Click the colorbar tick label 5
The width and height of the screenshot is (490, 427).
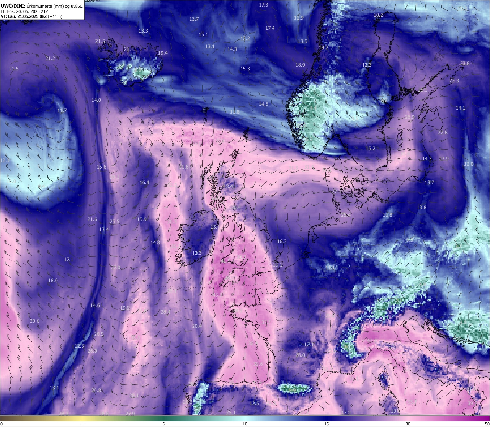(163, 424)
